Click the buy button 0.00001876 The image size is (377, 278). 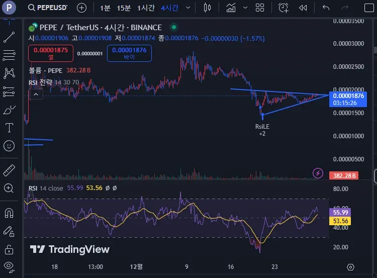(129, 53)
